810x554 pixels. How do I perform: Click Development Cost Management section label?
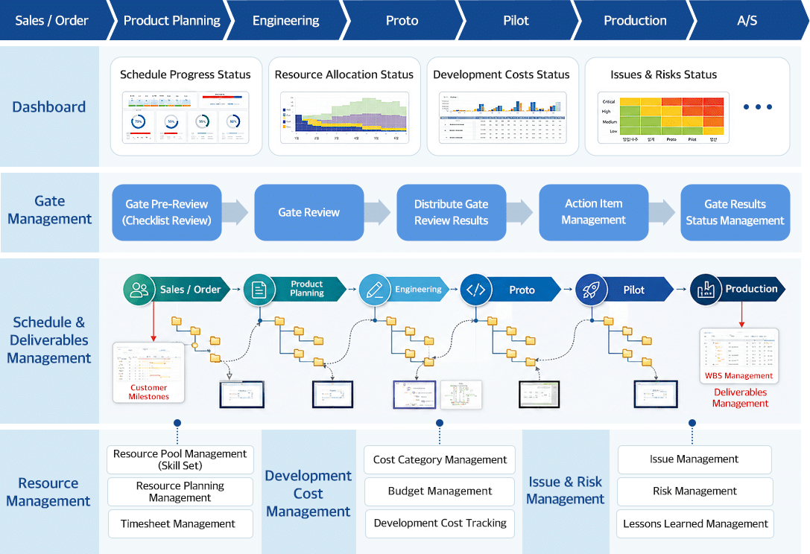tap(309, 494)
